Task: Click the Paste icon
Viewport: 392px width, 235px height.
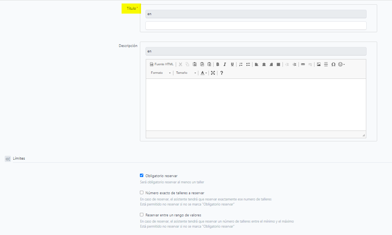Action: tap(195, 64)
